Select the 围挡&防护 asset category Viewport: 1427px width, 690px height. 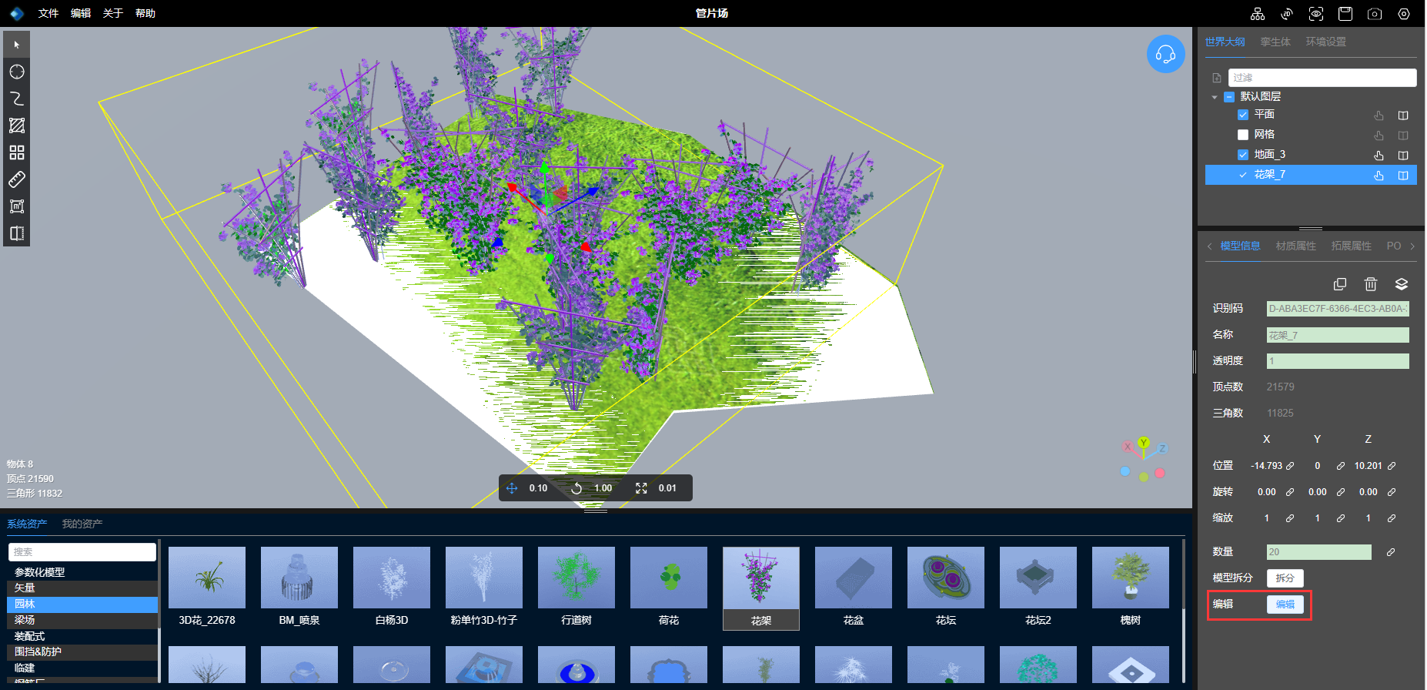click(82, 652)
